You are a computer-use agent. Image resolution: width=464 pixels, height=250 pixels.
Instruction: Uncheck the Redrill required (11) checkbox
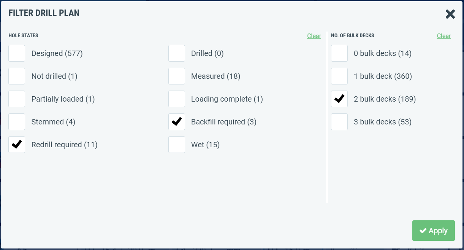[17, 145]
